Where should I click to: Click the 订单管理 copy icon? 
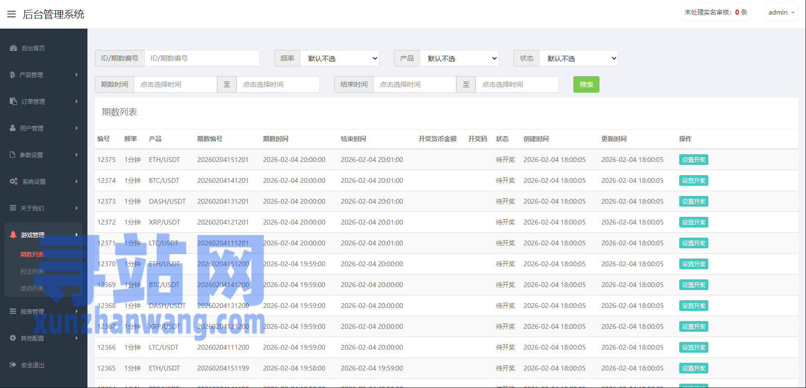pyautogui.click(x=13, y=101)
